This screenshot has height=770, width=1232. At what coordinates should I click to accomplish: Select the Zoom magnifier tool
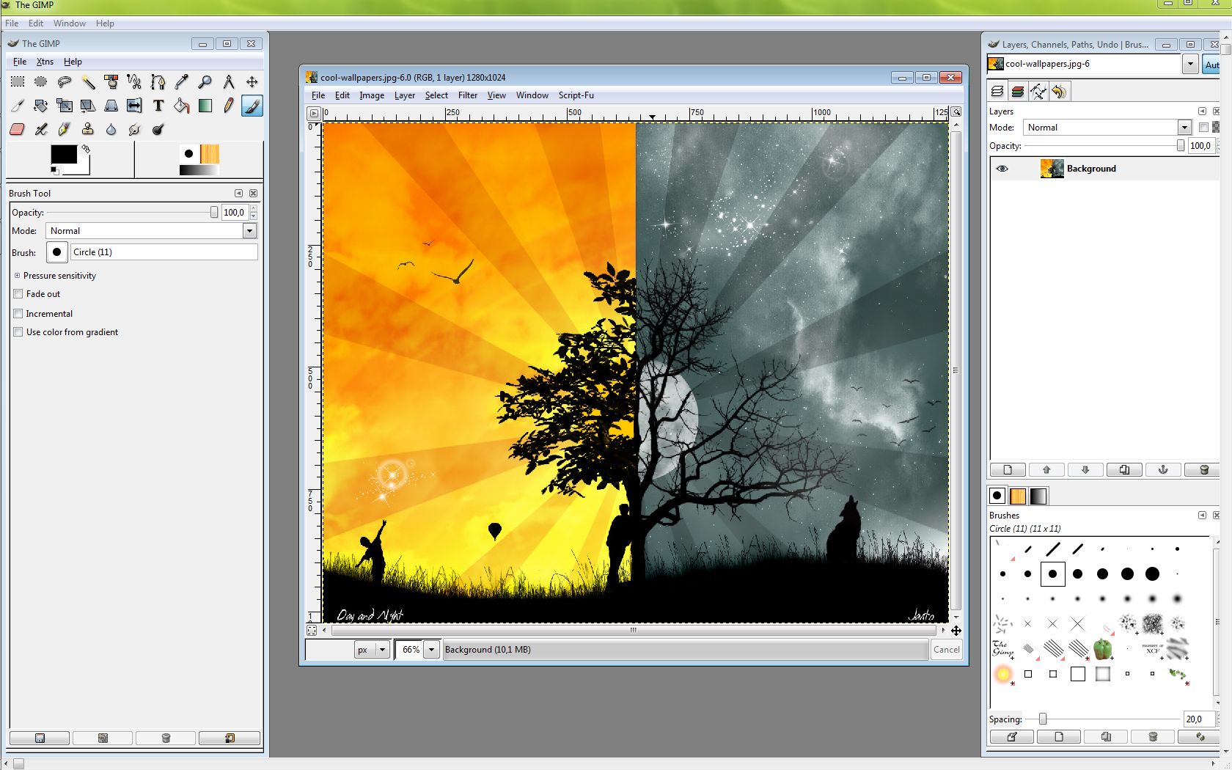205,82
